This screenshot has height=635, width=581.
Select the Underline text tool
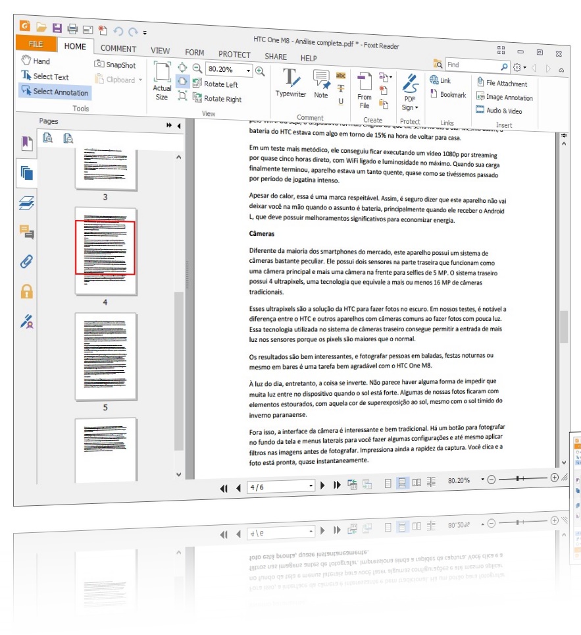(341, 101)
